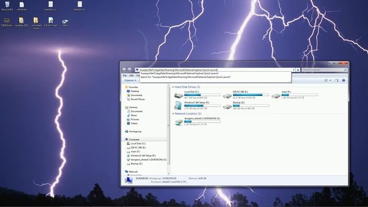368x207 pixels.
Task: Select the Recycle Bin desktop icon
Action: [7, 6]
